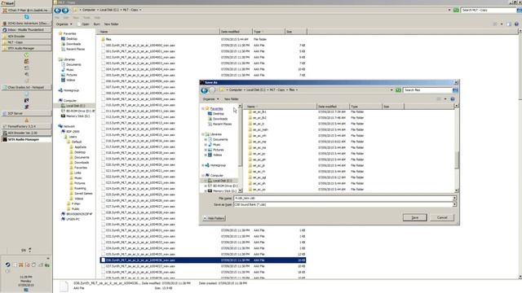522x293 pixels.
Task: Open the Save As help icon
Action: 453,99
